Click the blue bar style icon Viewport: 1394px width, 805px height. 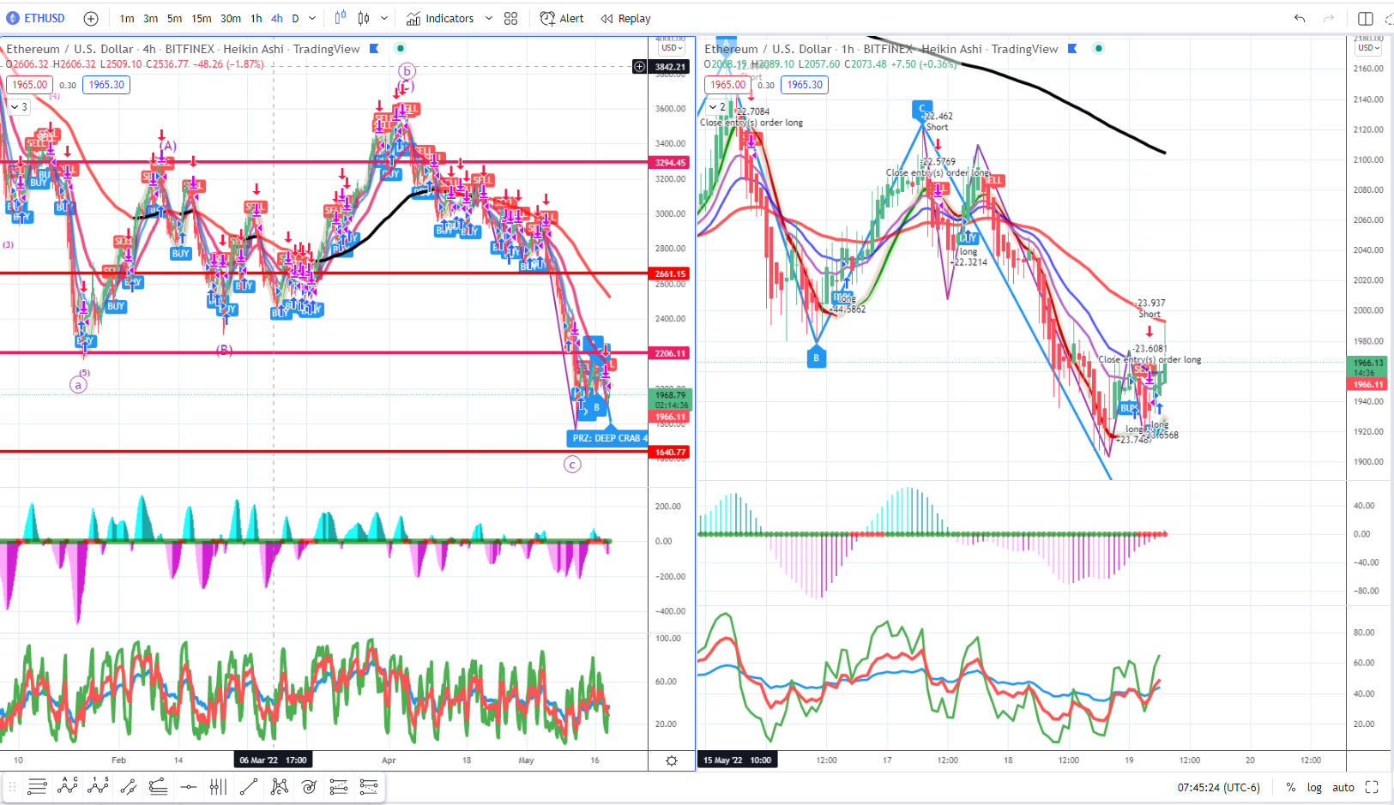[x=341, y=18]
